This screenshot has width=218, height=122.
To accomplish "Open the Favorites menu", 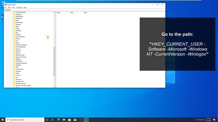I will click(x=19, y=7).
